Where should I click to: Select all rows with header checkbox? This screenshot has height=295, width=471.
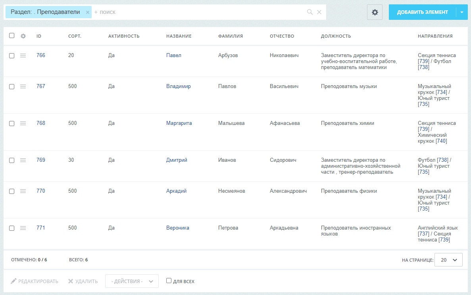12,35
